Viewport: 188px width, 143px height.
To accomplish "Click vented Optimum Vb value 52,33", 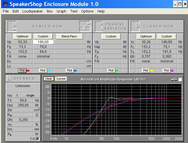I will click(x=22, y=42).
